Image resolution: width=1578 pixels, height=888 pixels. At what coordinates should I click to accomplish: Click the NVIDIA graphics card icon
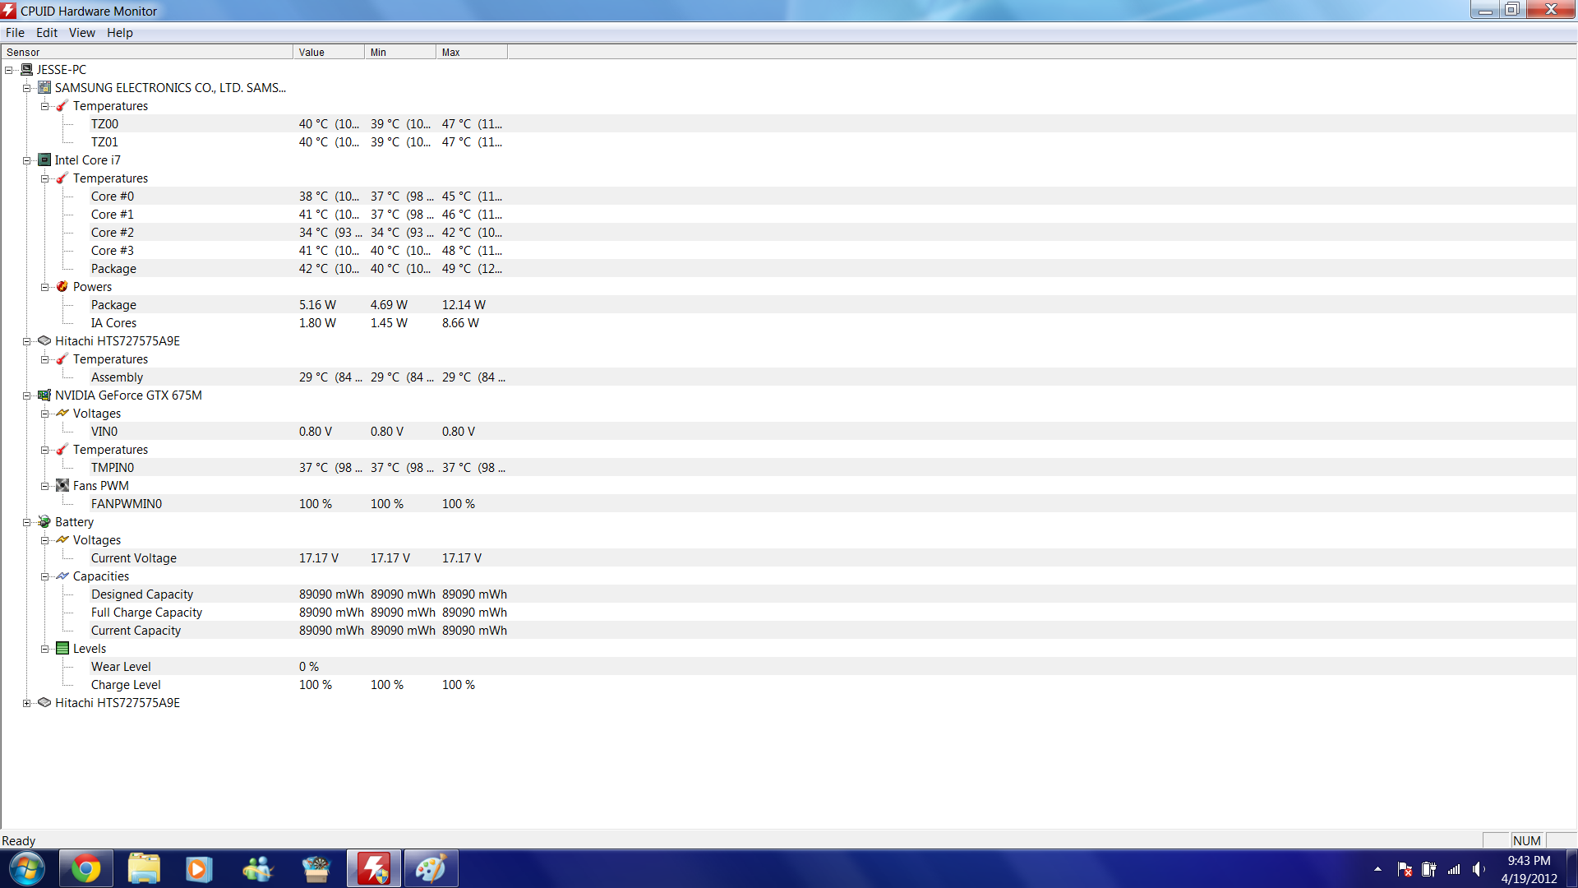tap(44, 395)
